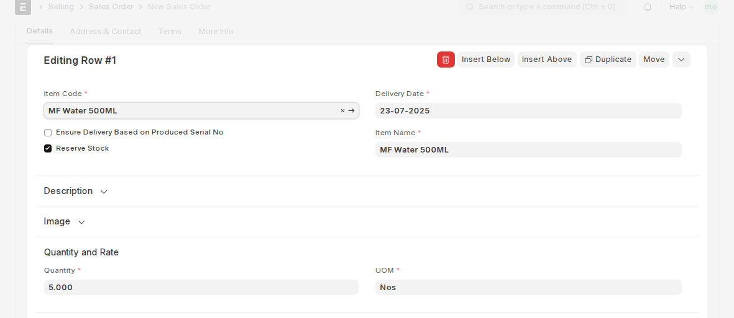Click the Insert Above button

(x=547, y=60)
